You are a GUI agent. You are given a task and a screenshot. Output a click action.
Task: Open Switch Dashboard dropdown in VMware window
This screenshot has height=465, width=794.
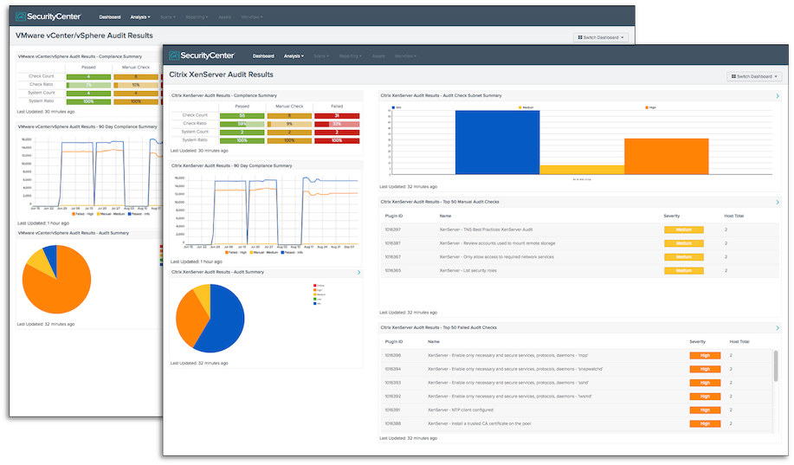tap(601, 37)
